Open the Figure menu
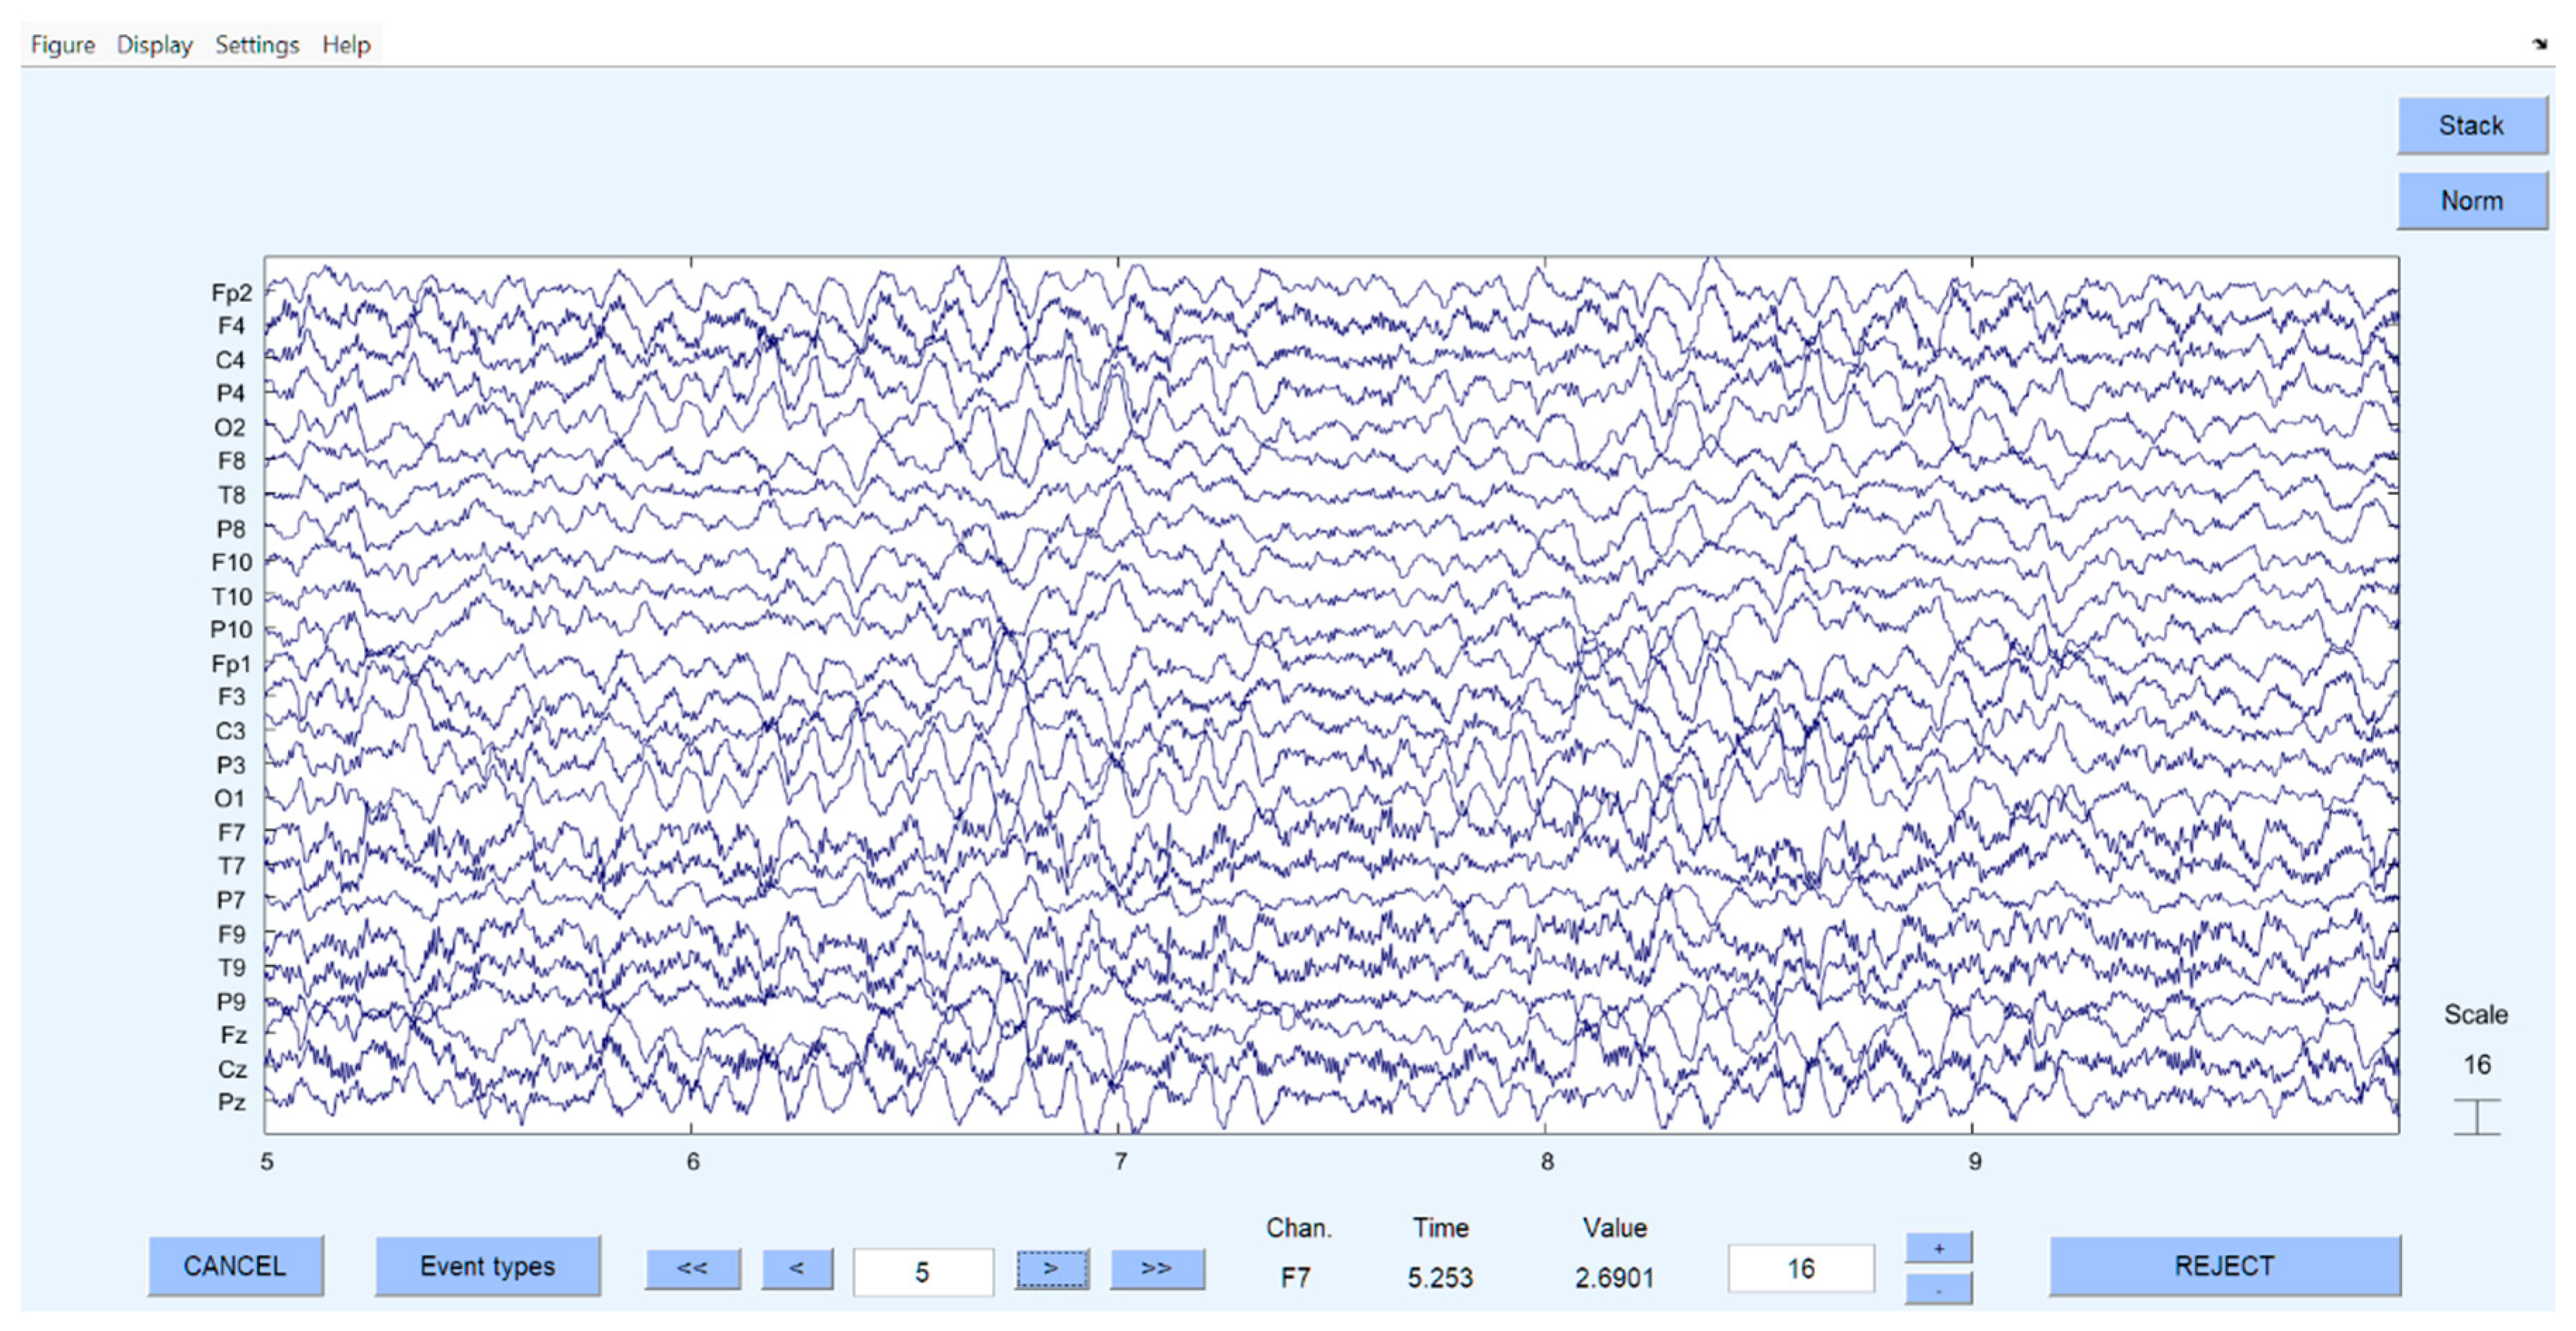This screenshot has height=1331, width=2576. [x=62, y=45]
